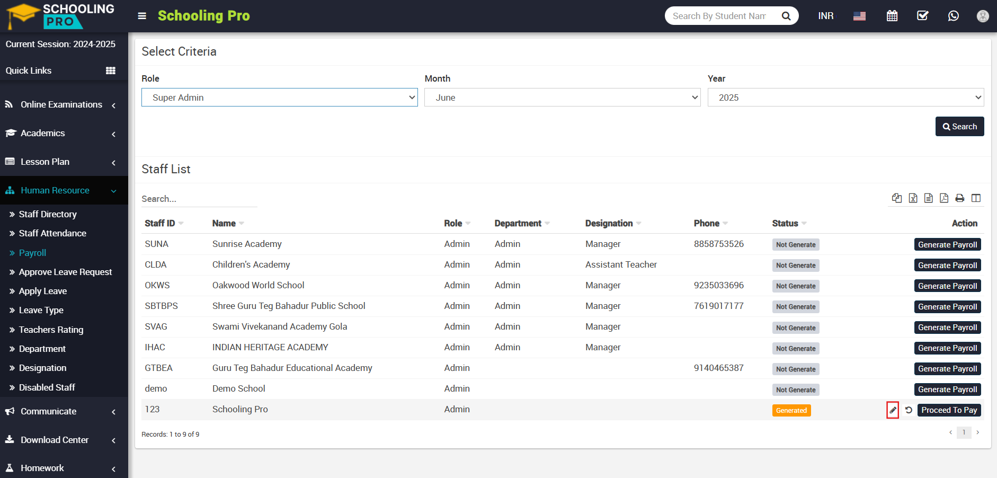Print the staff list

click(960, 198)
